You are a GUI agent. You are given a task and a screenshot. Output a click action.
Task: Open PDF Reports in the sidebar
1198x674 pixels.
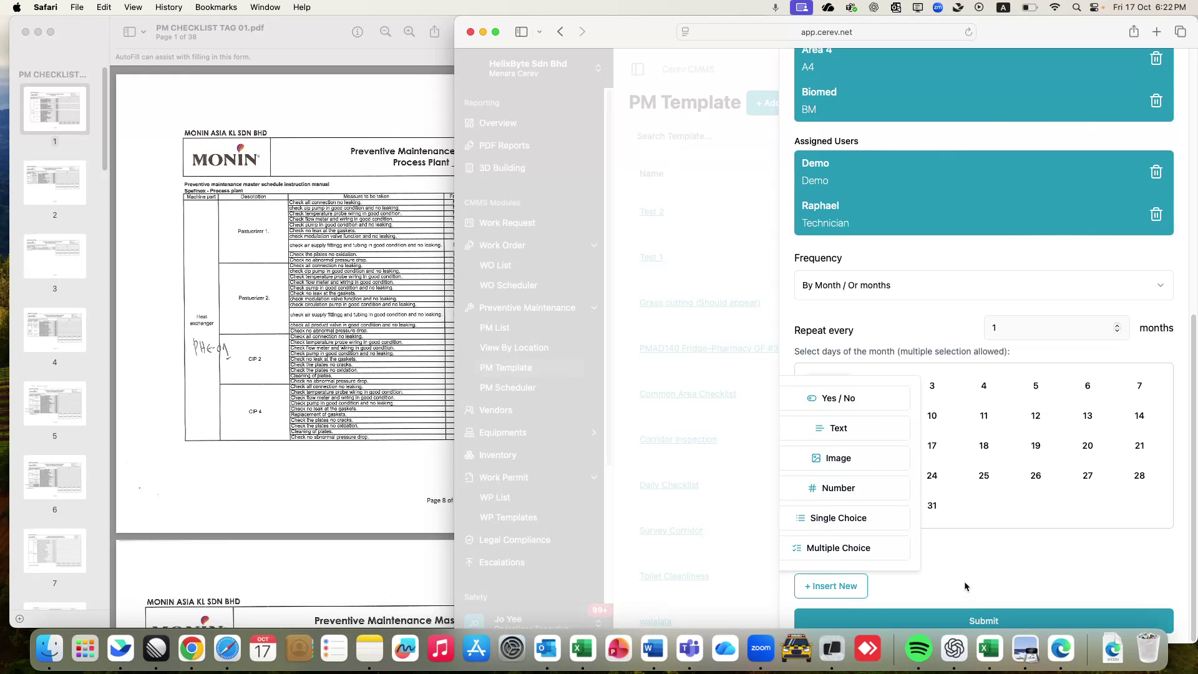pyautogui.click(x=504, y=145)
